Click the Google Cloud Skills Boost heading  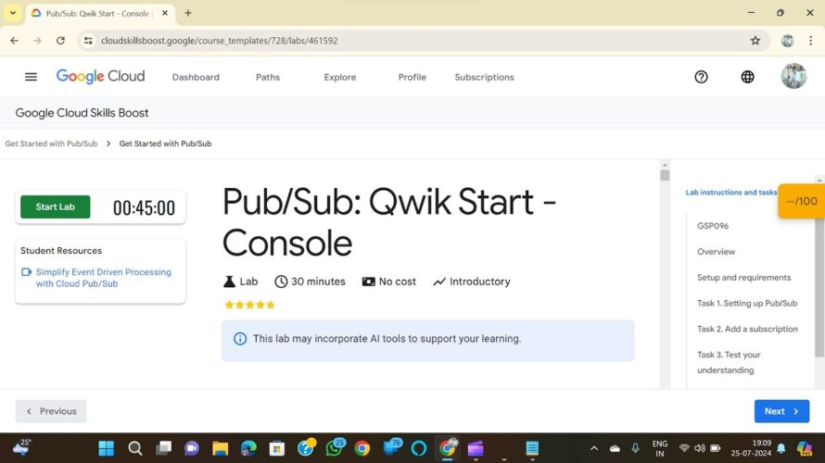[82, 113]
